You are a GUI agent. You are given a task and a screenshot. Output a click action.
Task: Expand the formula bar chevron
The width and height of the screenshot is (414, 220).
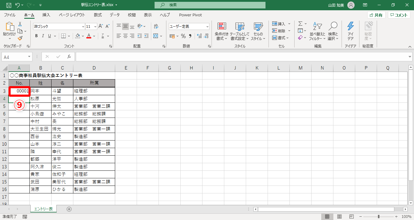410,57
